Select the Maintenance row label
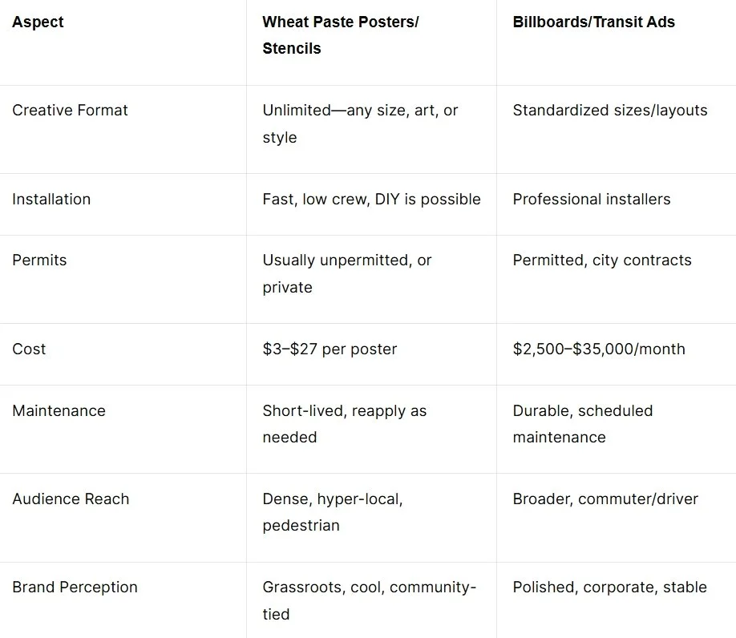This screenshot has height=638, width=736. 59,411
